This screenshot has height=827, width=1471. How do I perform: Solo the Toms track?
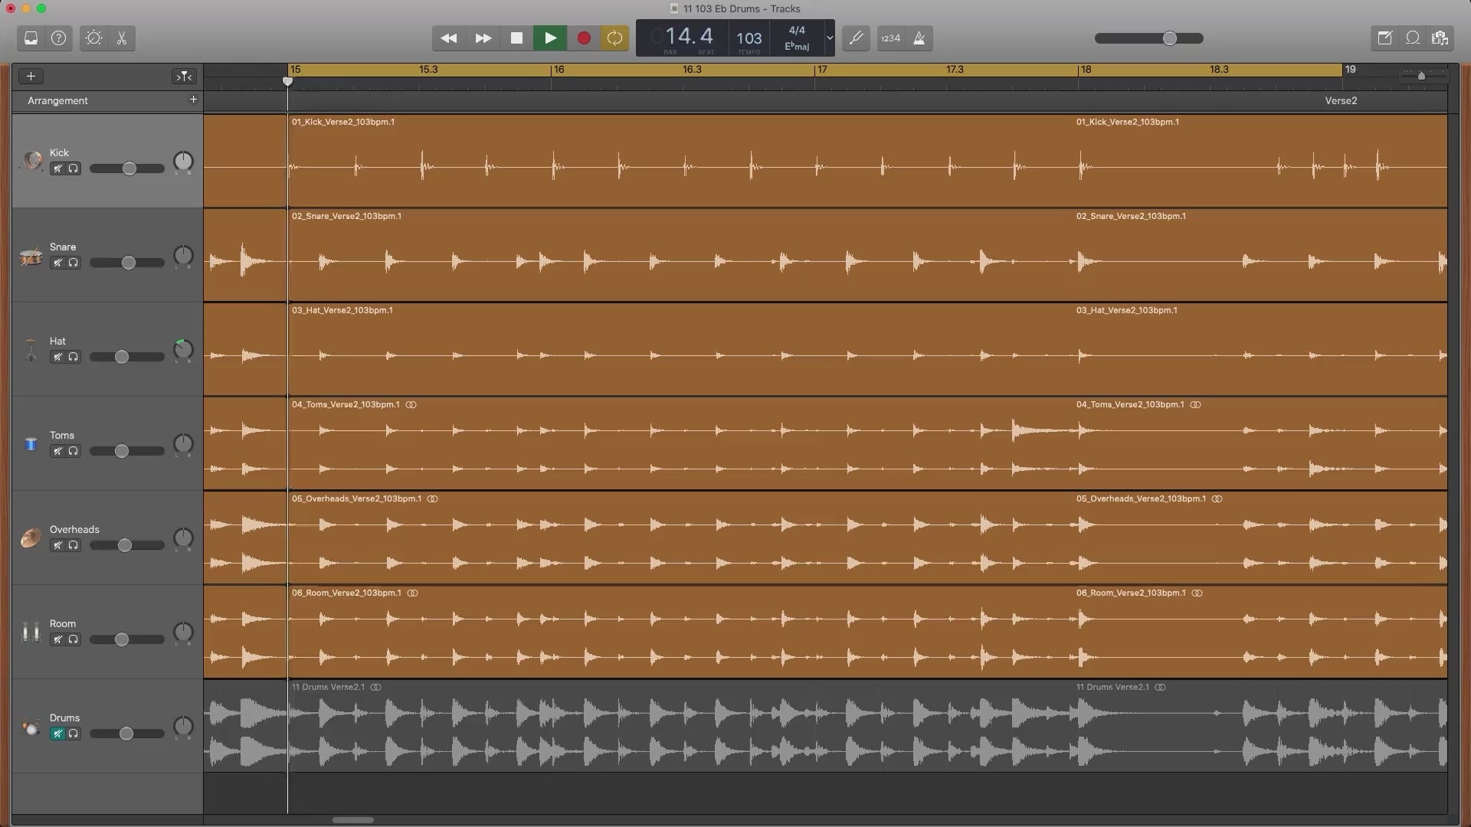point(74,451)
